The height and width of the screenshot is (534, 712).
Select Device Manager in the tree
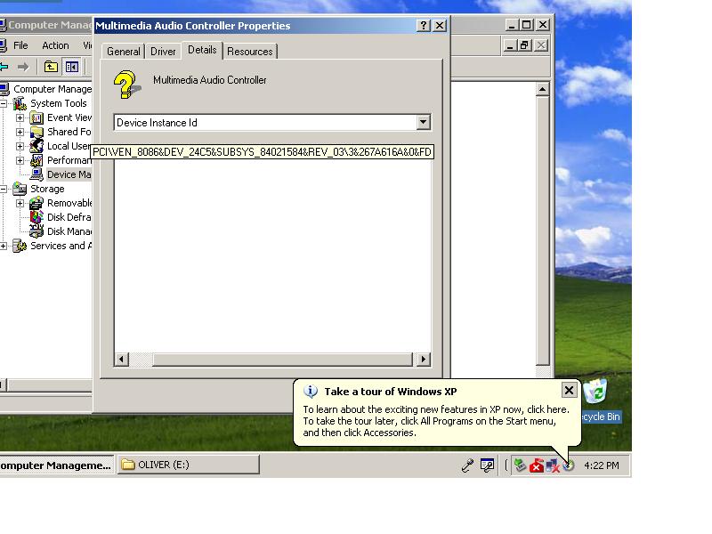click(x=69, y=174)
